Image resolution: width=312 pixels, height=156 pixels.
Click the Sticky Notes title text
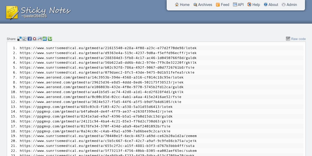[46, 10]
